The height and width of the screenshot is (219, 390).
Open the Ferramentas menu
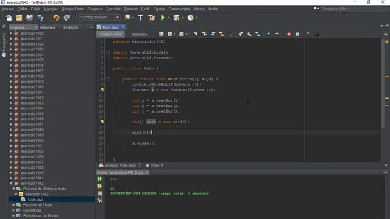point(179,9)
